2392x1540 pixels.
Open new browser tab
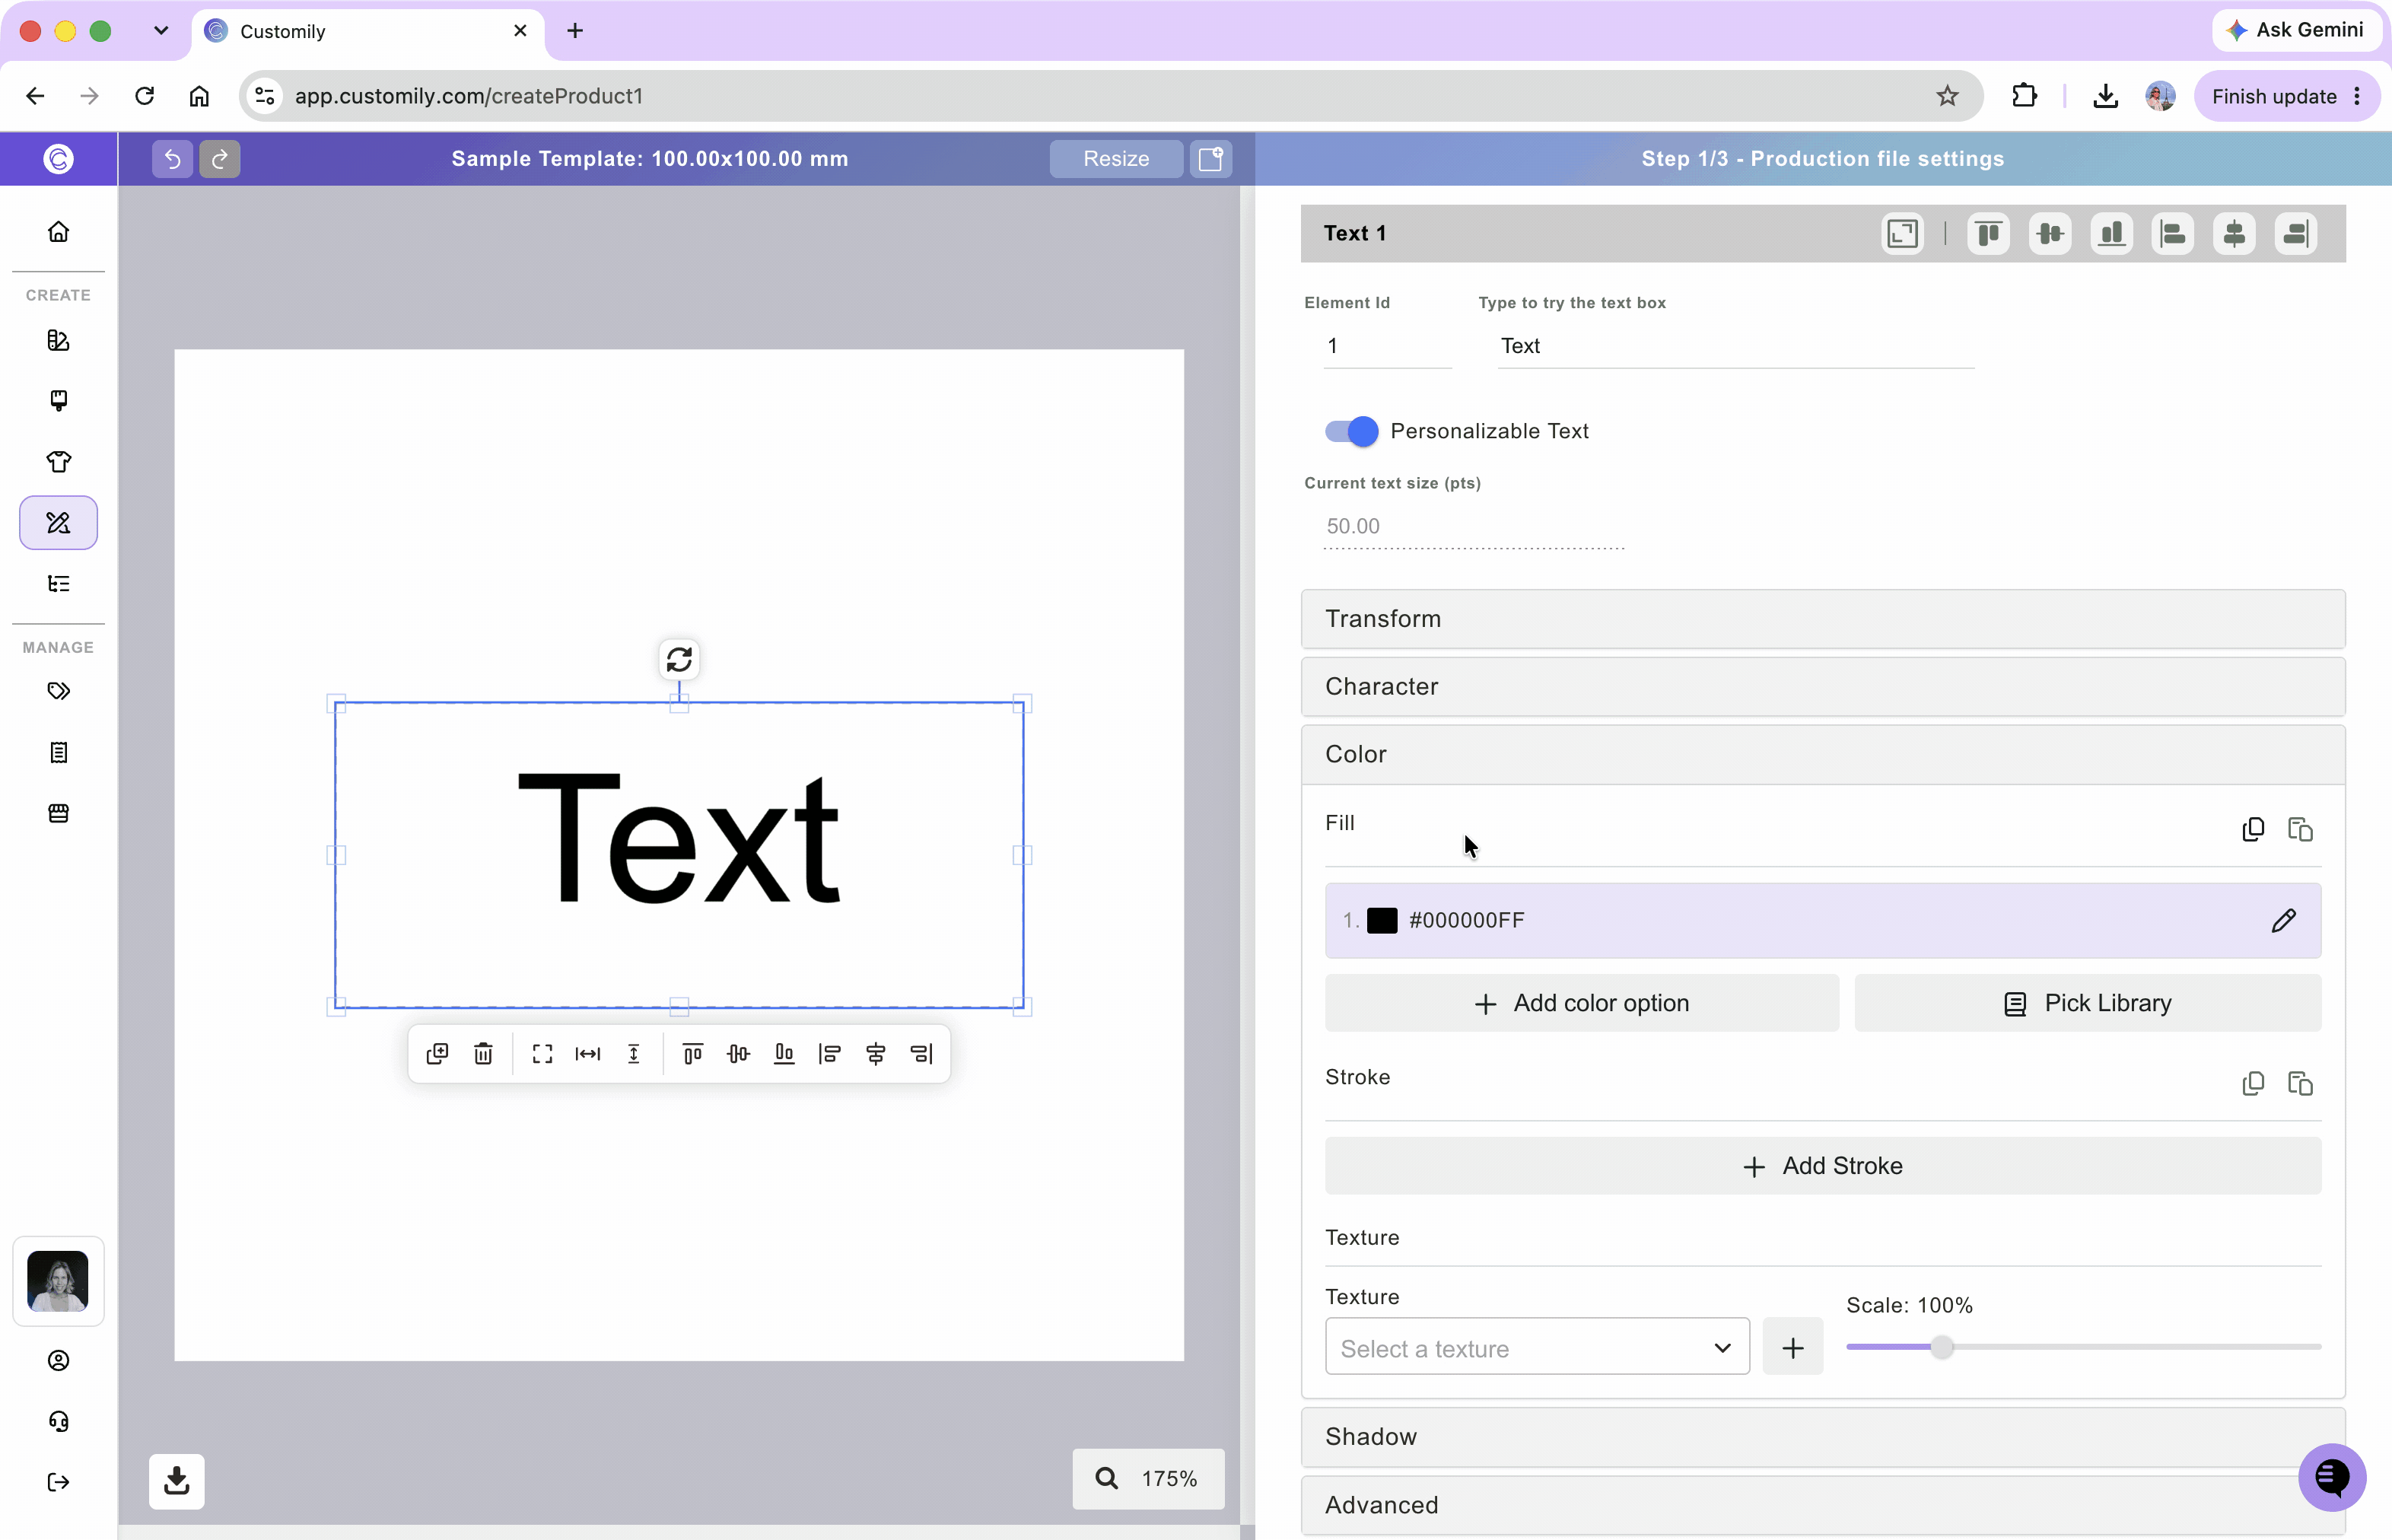(575, 31)
